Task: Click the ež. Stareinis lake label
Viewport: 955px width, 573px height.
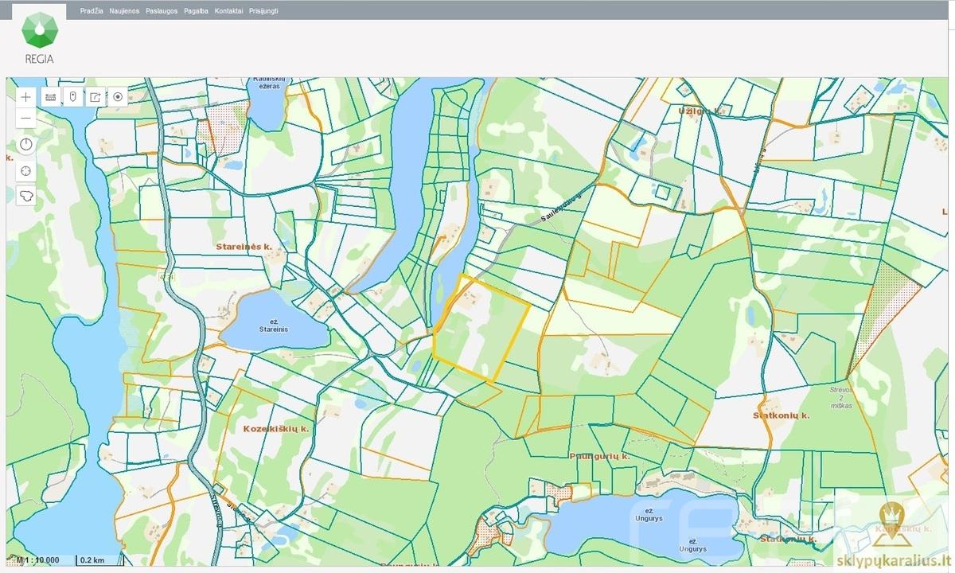Action: pyautogui.click(x=273, y=325)
